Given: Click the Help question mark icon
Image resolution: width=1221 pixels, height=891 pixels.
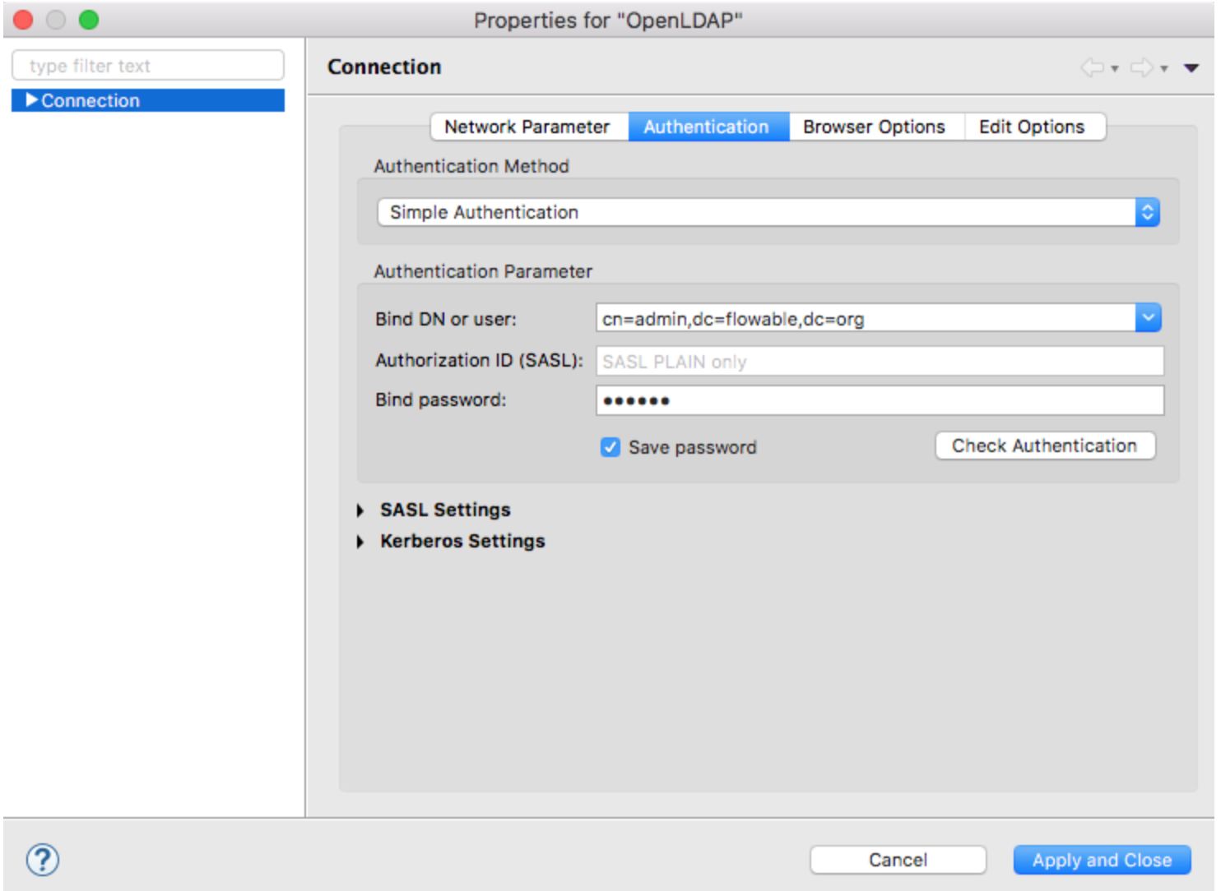Looking at the screenshot, I should point(40,860).
